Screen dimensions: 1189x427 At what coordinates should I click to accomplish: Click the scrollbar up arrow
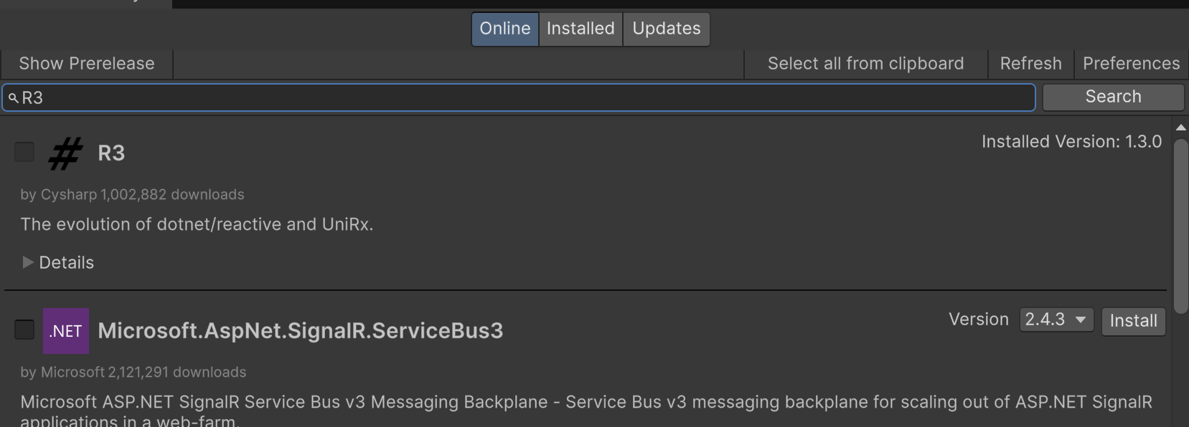[x=1180, y=128]
